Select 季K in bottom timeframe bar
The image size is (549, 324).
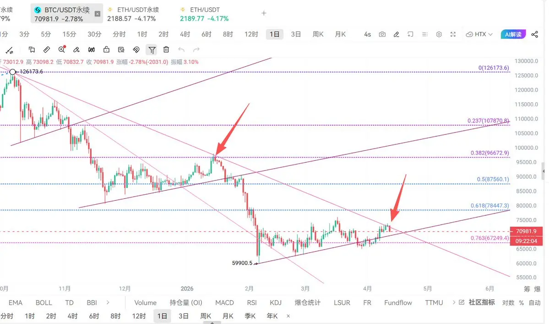250,316
